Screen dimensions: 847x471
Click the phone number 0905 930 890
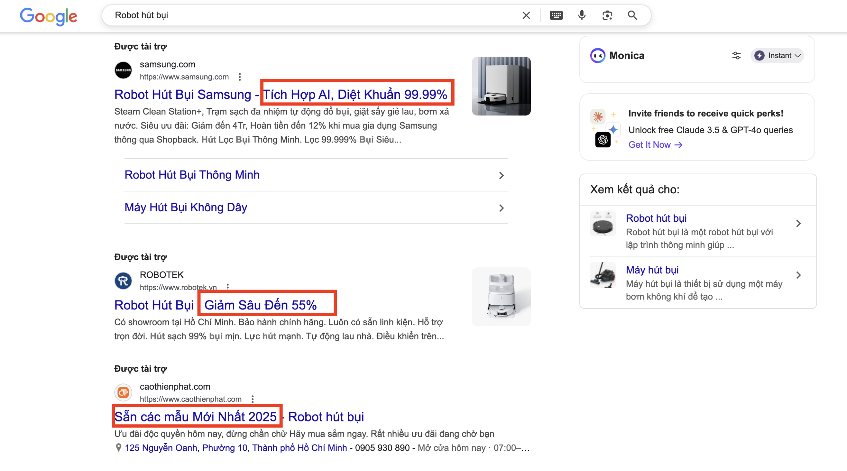tap(382, 448)
